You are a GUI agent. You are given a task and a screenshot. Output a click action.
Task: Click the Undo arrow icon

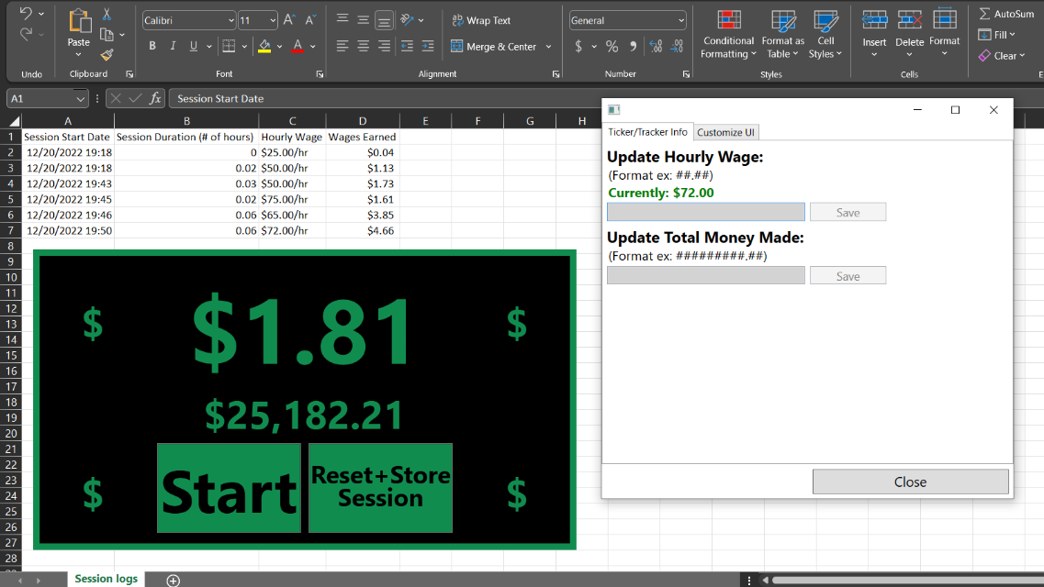26,13
